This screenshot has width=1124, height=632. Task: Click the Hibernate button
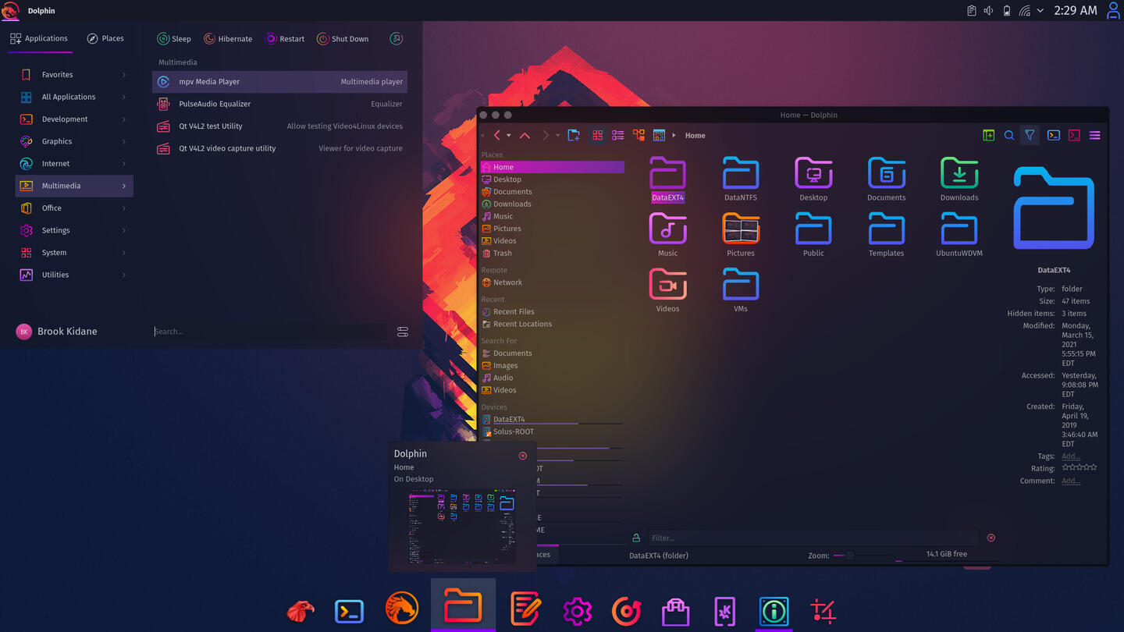click(228, 39)
